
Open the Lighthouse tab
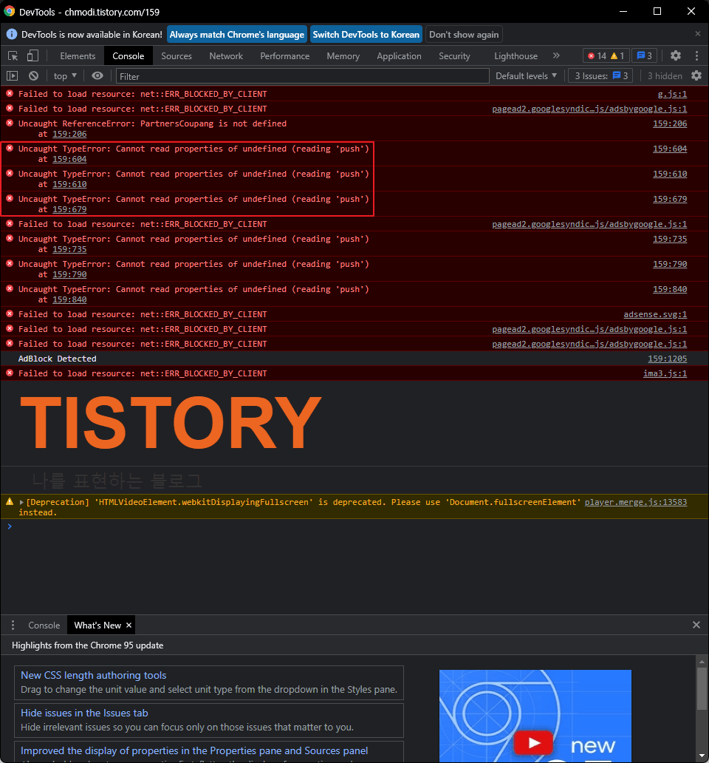coord(516,56)
